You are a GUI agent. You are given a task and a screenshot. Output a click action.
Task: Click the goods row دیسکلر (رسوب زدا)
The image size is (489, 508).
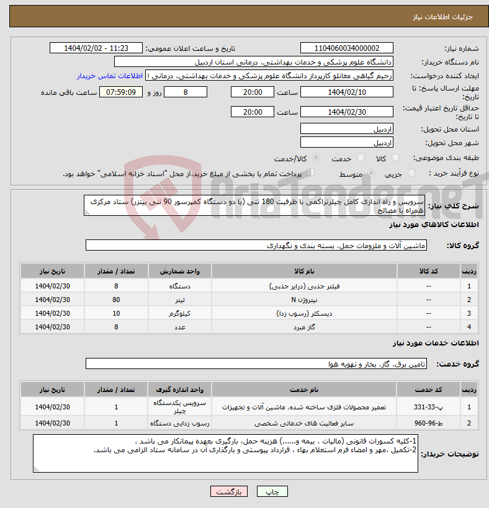coord(249,313)
